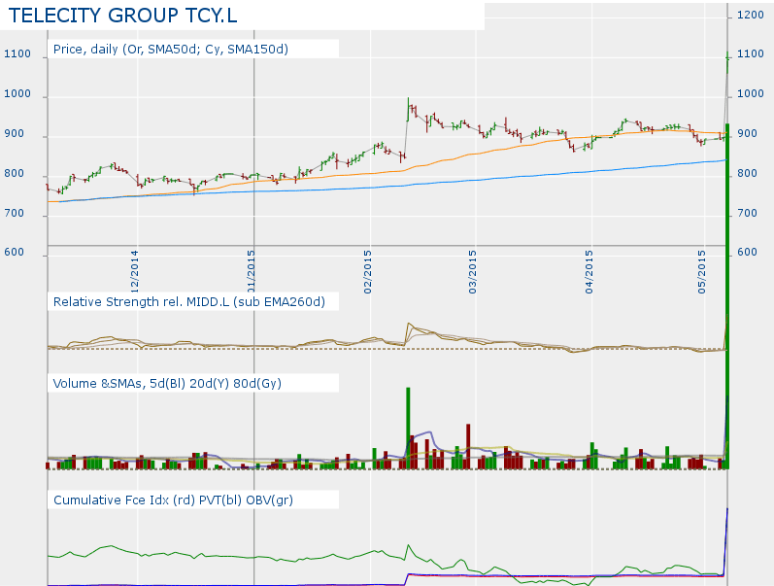Screen dimensions: 774x586
Task: Click the 900 value on right axis
Action: (748, 134)
